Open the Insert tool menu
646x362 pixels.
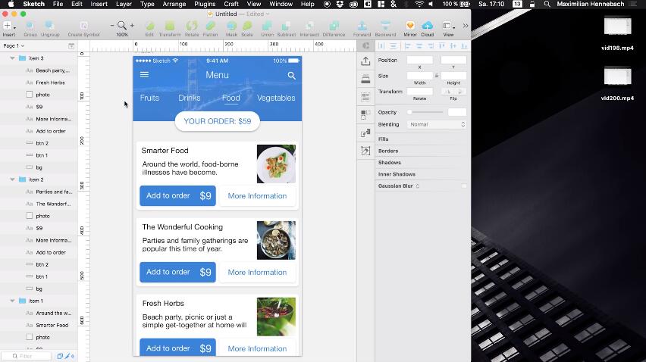tap(9, 26)
